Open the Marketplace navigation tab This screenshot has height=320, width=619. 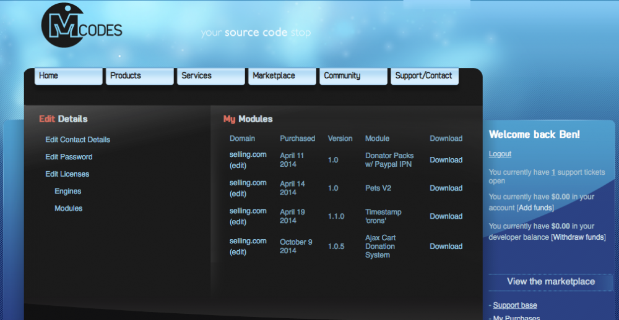[282, 76]
